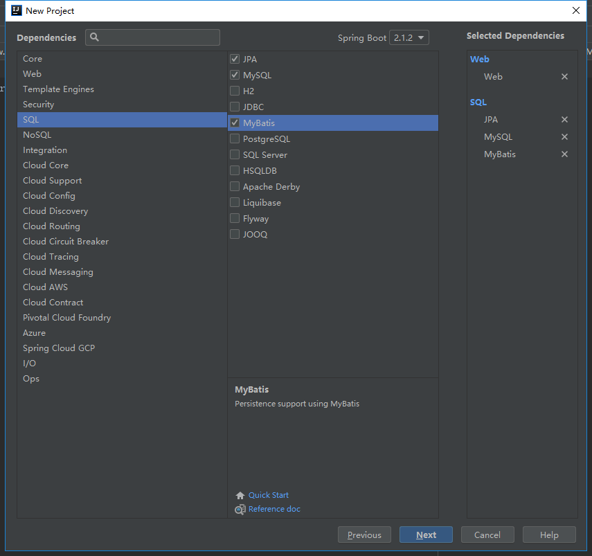Select the Cloud Routing category
This screenshot has width=592, height=556.
[122, 226]
